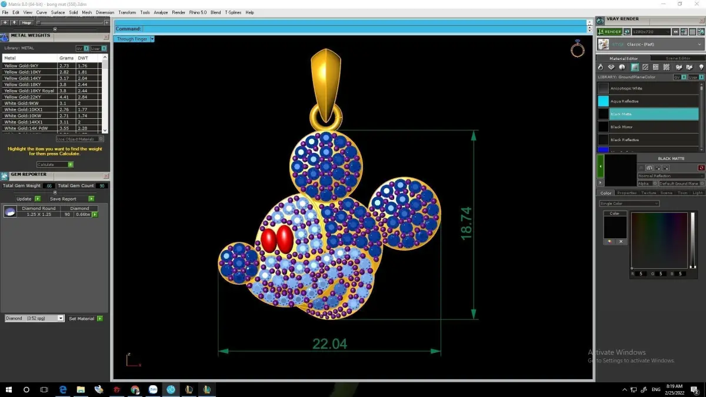Screen dimensions: 706x397
Task: Click the ring viewport icon at top right
Action: point(577,49)
